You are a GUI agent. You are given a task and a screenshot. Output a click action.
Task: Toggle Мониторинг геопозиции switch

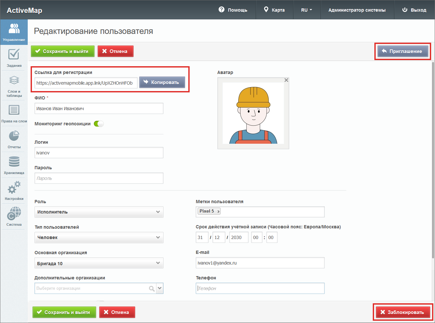(x=99, y=124)
